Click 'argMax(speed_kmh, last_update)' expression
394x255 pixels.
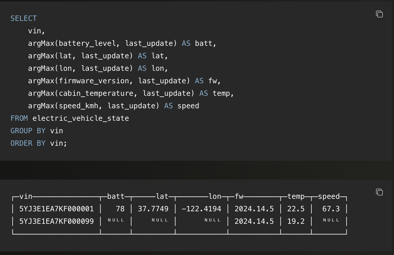click(x=94, y=106)
